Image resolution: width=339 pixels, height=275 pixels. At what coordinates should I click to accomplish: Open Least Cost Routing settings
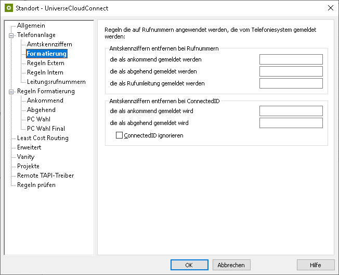(43, 138)
